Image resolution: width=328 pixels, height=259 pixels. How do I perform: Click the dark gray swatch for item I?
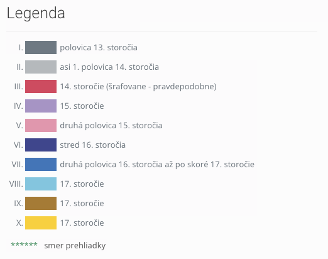41,48
